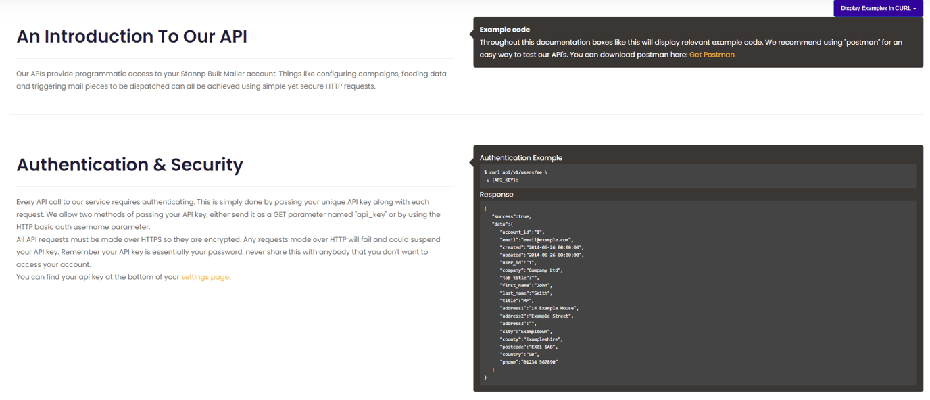The image size is (930, 400).
Task: Expand the example language selector chevron
Action: (917, 8)
